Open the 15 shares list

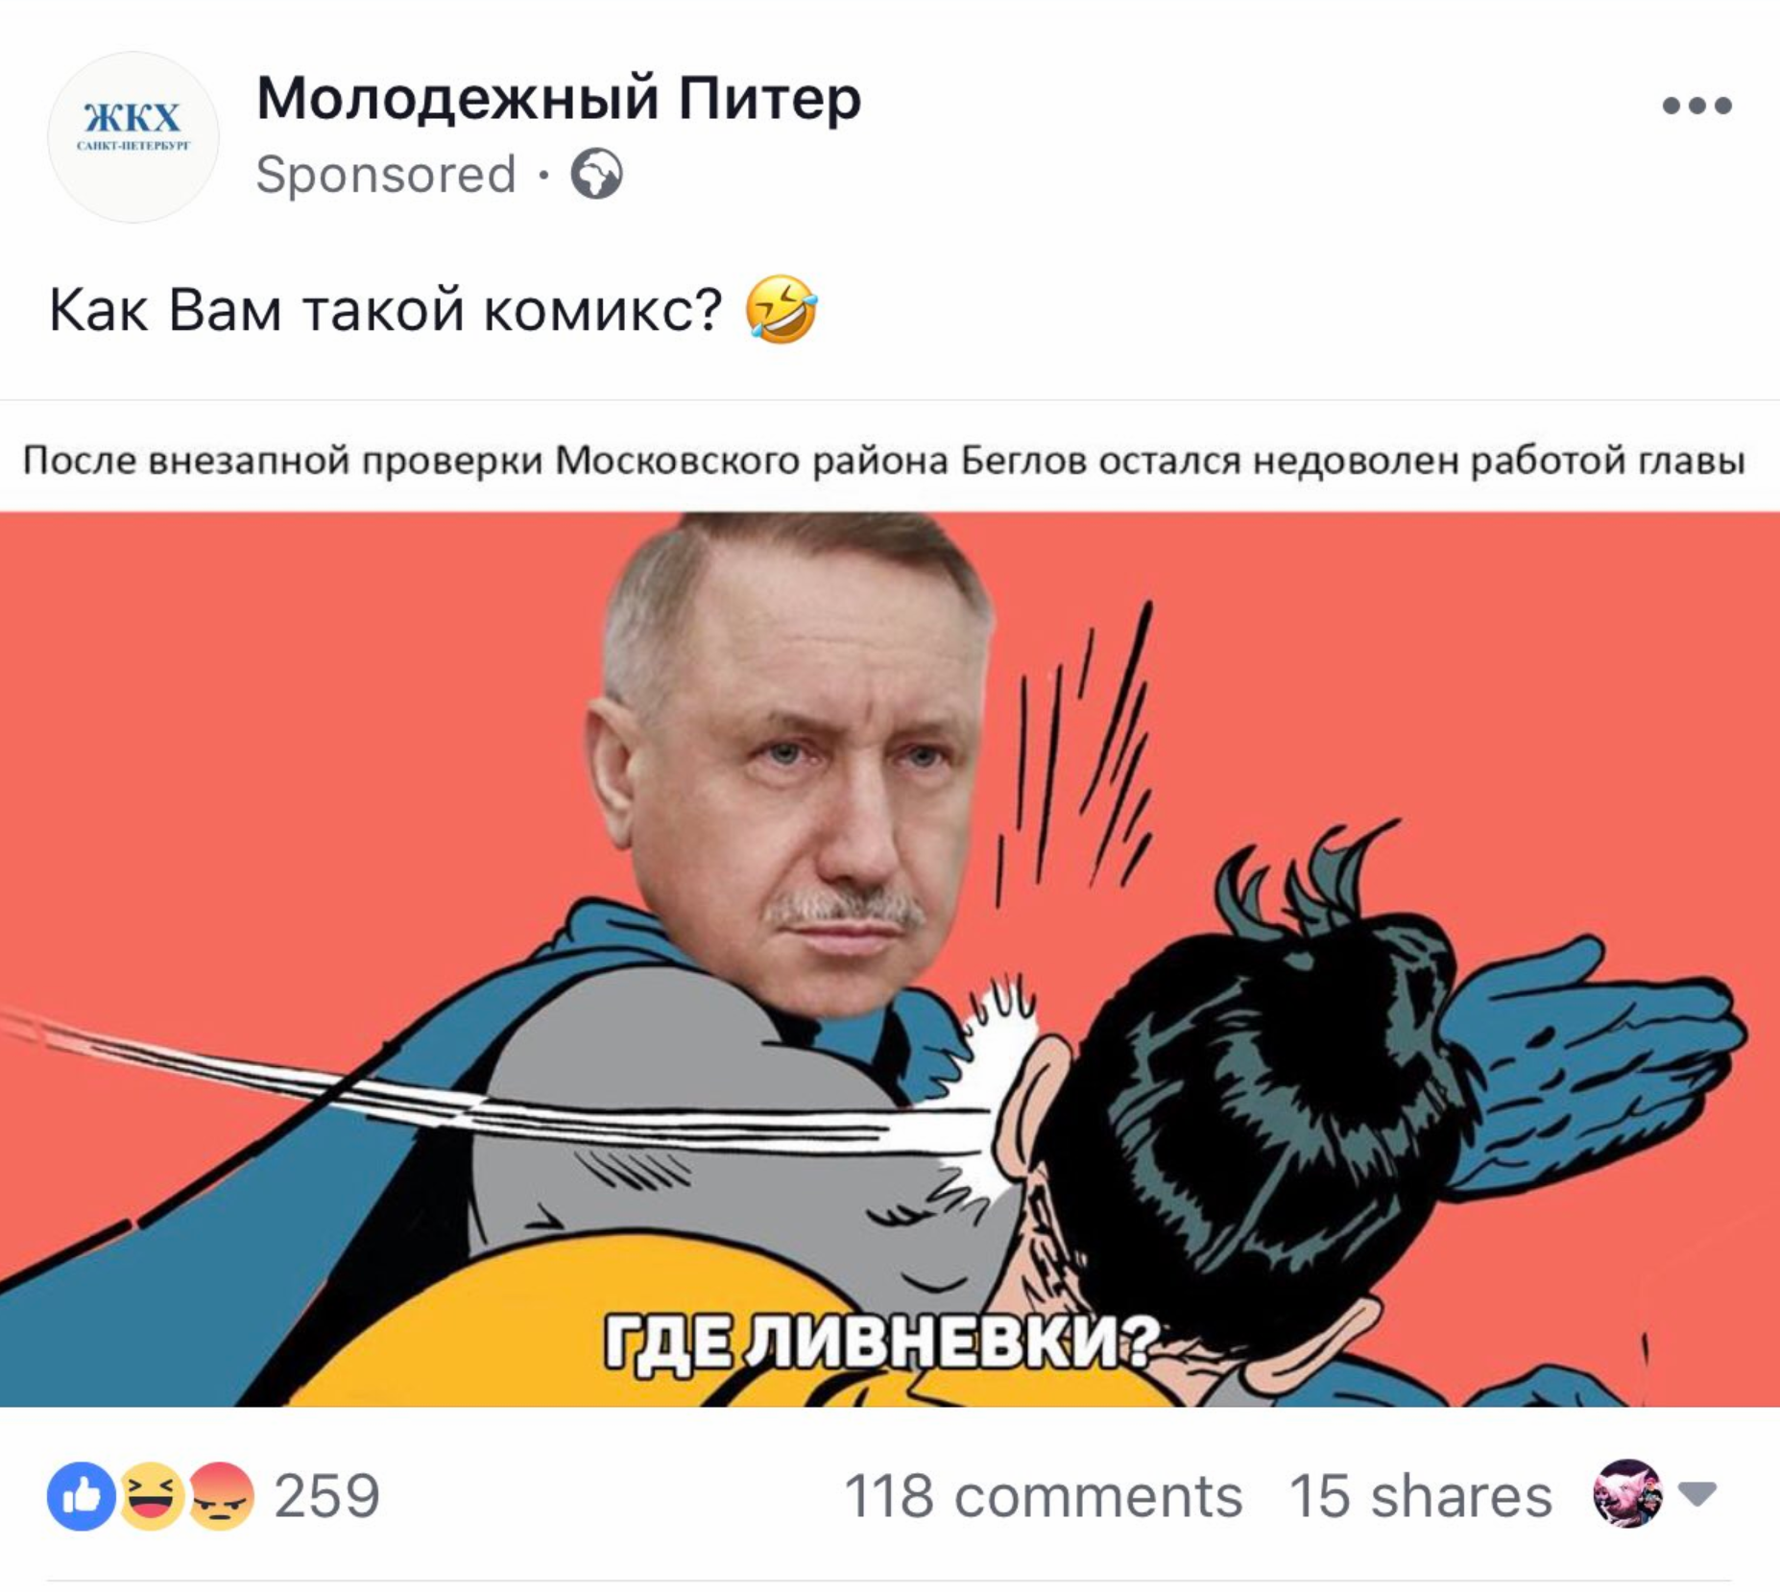[x=1420, y=1495]
